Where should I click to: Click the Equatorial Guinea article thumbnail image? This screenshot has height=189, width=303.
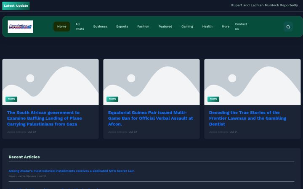pos(151,82)
